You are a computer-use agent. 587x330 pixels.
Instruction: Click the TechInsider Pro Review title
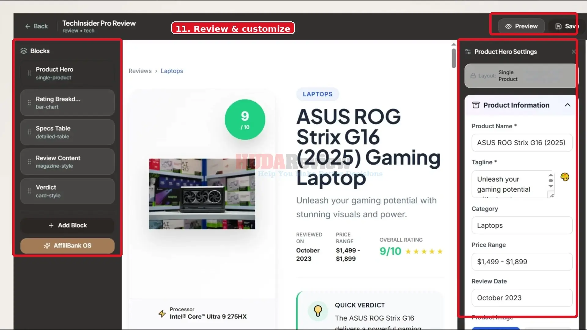click(x=99, y=23)
